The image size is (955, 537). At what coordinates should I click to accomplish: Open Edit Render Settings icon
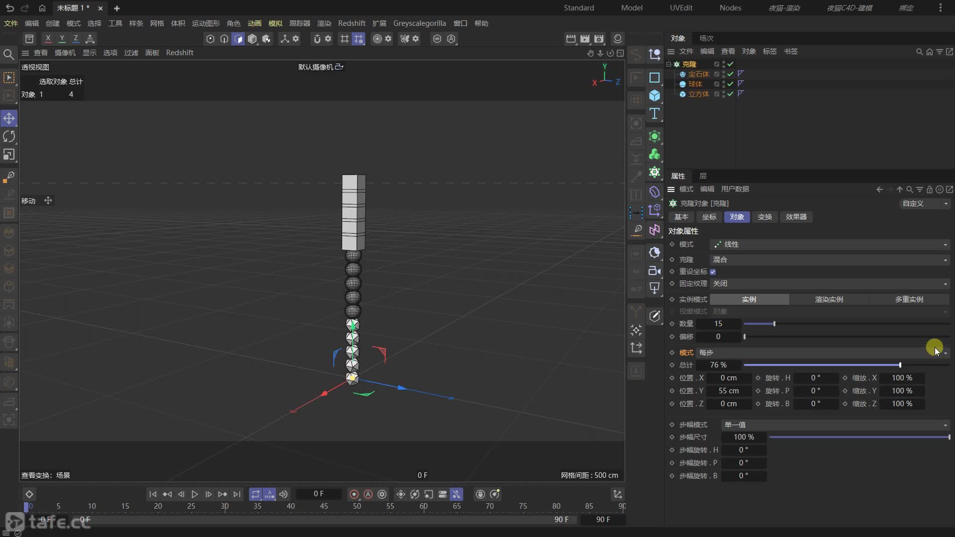599,38
